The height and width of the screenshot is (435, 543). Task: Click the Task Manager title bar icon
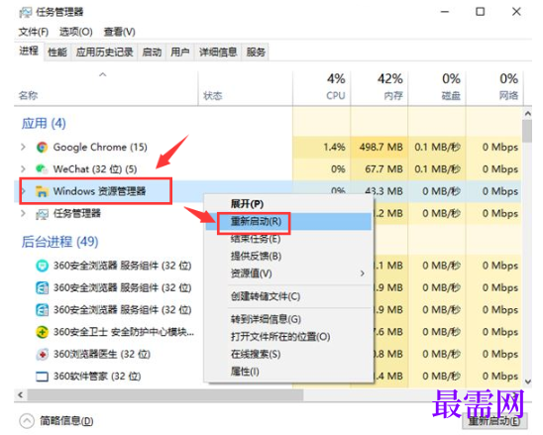[26, 13]
